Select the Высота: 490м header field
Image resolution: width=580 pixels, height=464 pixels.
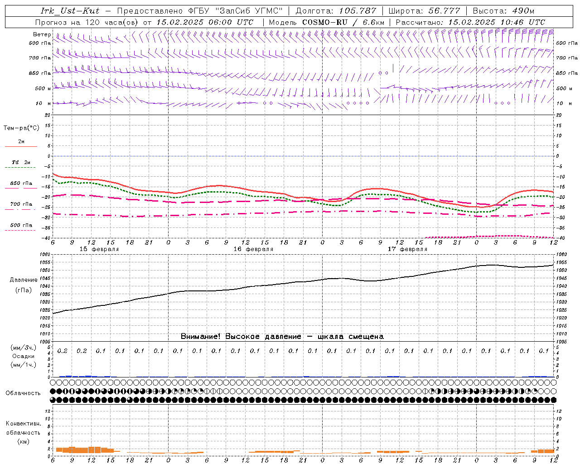click(x=503, y=11)
